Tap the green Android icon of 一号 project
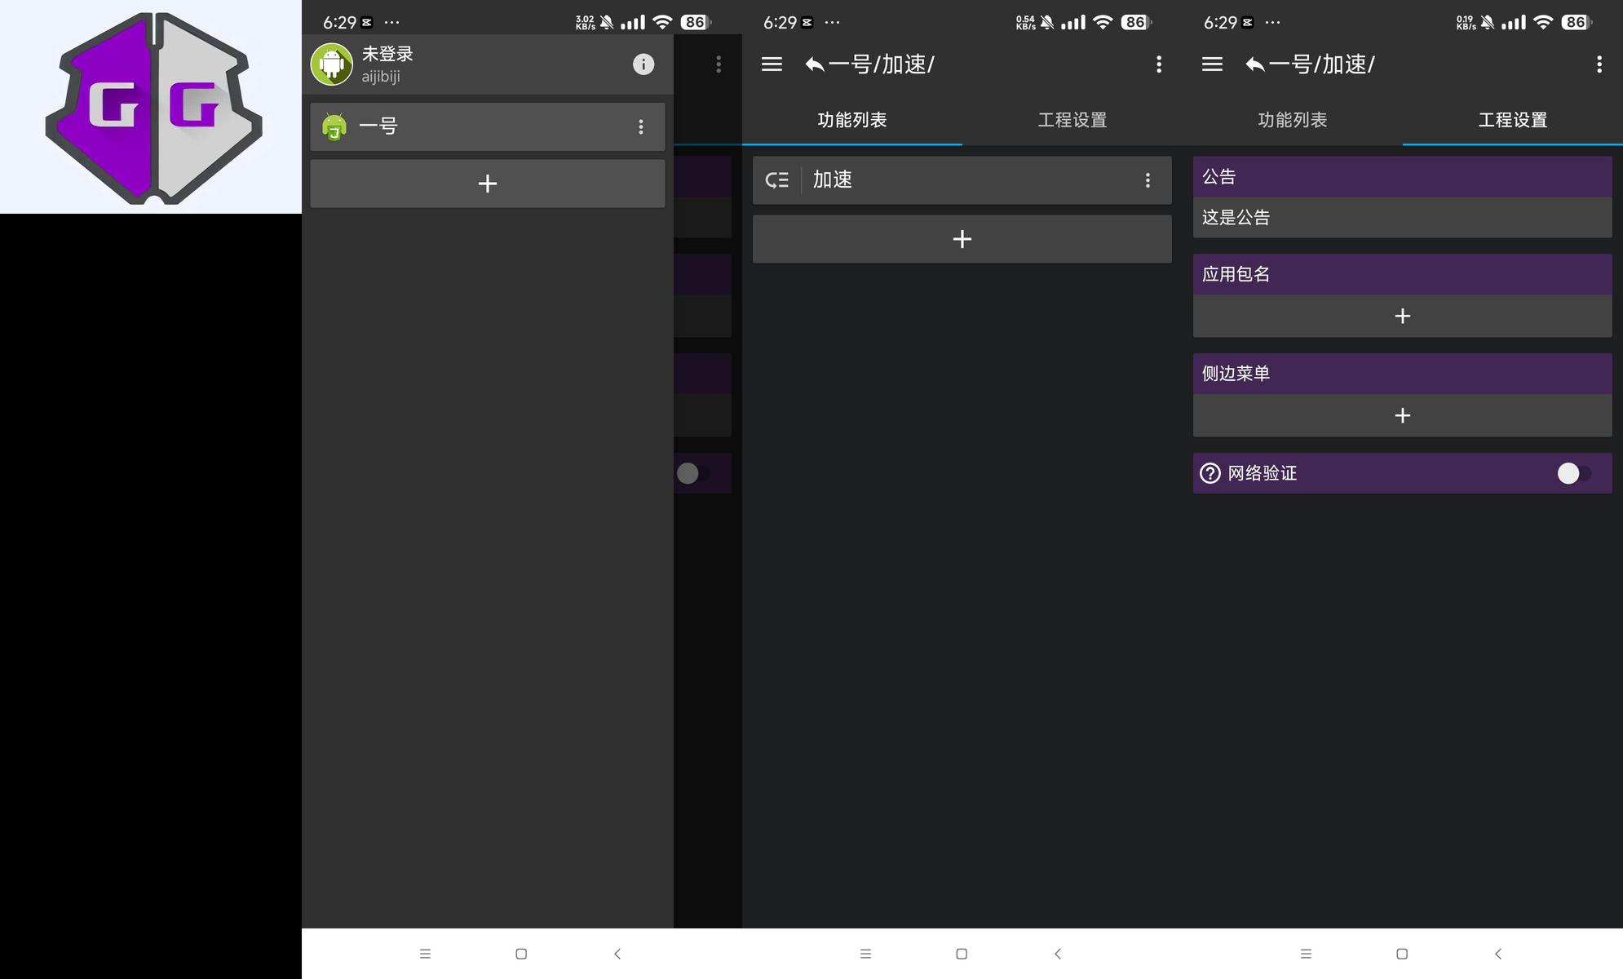 point(334,126)
